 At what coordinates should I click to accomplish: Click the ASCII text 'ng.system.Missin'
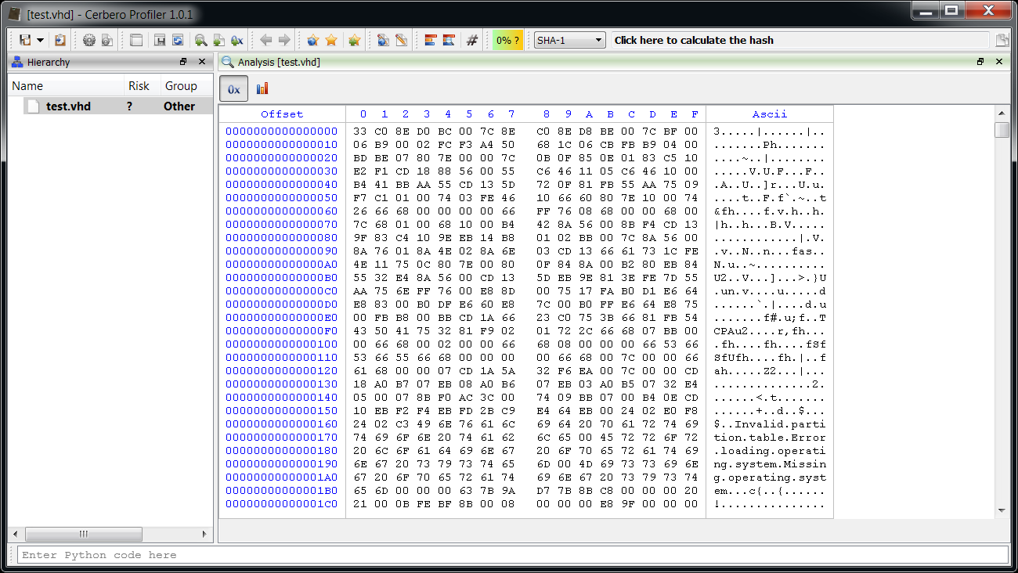coord(770,463)
